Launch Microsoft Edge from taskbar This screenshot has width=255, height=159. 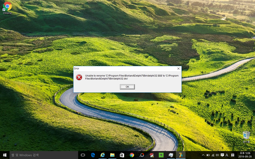pos(92,155)
